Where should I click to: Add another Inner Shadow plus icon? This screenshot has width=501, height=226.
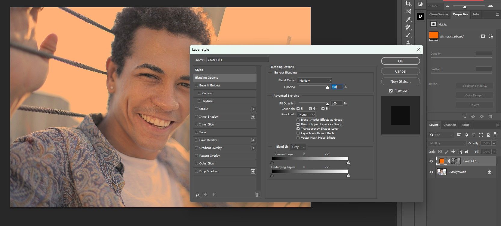point(253,117)
